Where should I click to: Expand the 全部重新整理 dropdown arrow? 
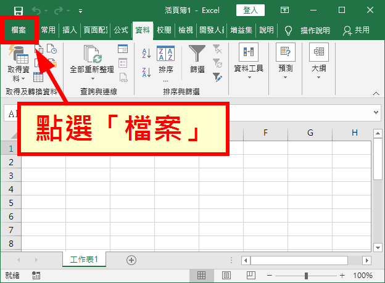click(x=93, y=78)
